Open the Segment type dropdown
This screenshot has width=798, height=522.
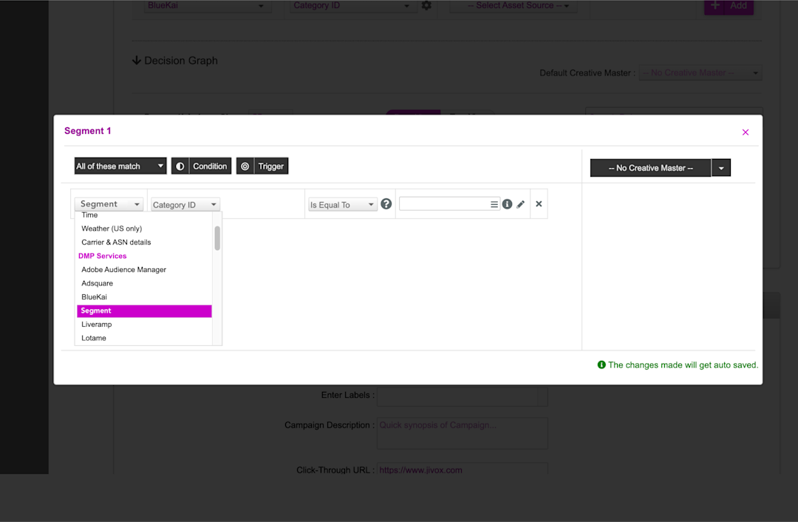pyautogui.click(x=109, y=204)
